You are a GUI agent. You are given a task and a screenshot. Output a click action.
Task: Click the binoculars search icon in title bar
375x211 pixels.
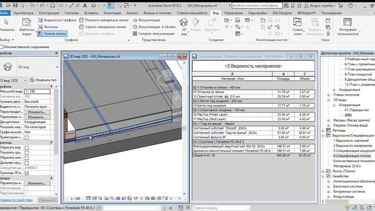coord(286,5)
